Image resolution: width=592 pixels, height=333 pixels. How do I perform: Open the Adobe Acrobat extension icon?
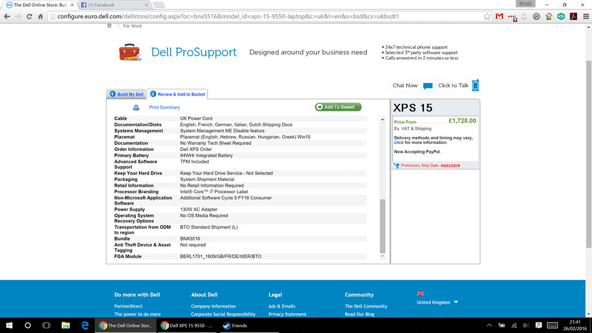[573, 16]
